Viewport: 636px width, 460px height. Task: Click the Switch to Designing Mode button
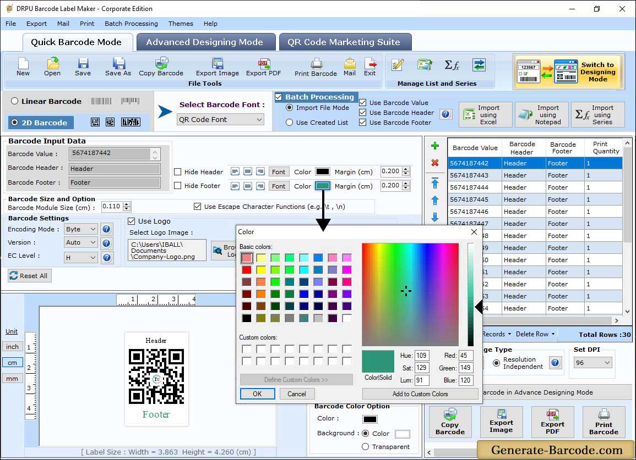[x=568, y=72]
